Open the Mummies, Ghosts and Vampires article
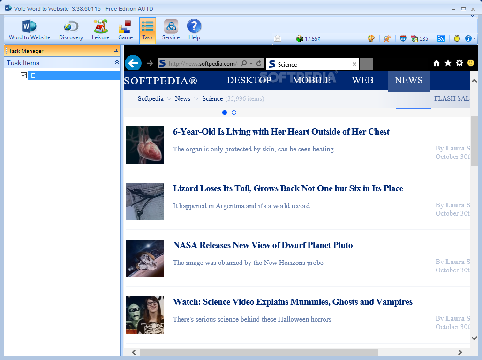The height and width of the screenshot is (360, 482). tap(293, 302)
